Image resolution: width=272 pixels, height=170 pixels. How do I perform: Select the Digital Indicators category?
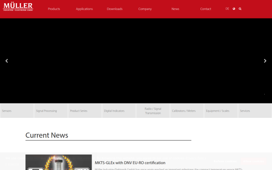119,111
